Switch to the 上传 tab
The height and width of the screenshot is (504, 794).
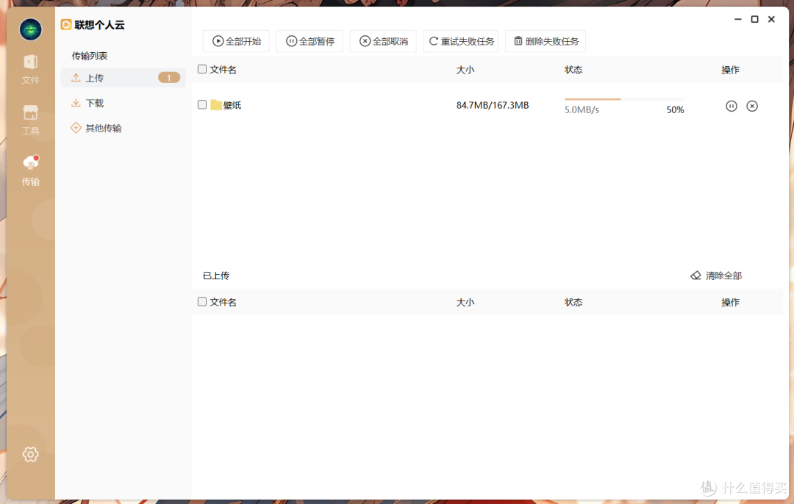[x=94, y=77]
